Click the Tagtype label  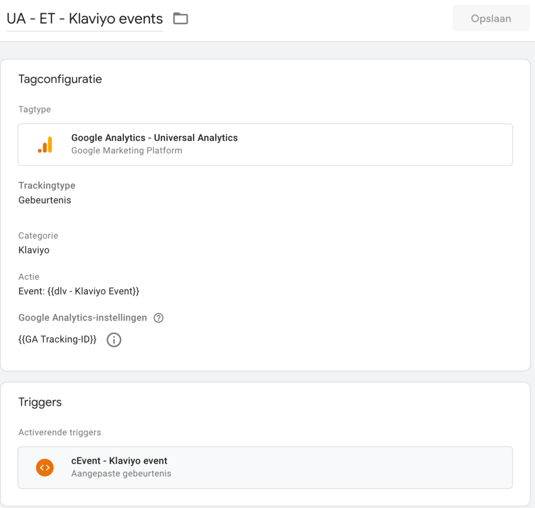point(34,110)
